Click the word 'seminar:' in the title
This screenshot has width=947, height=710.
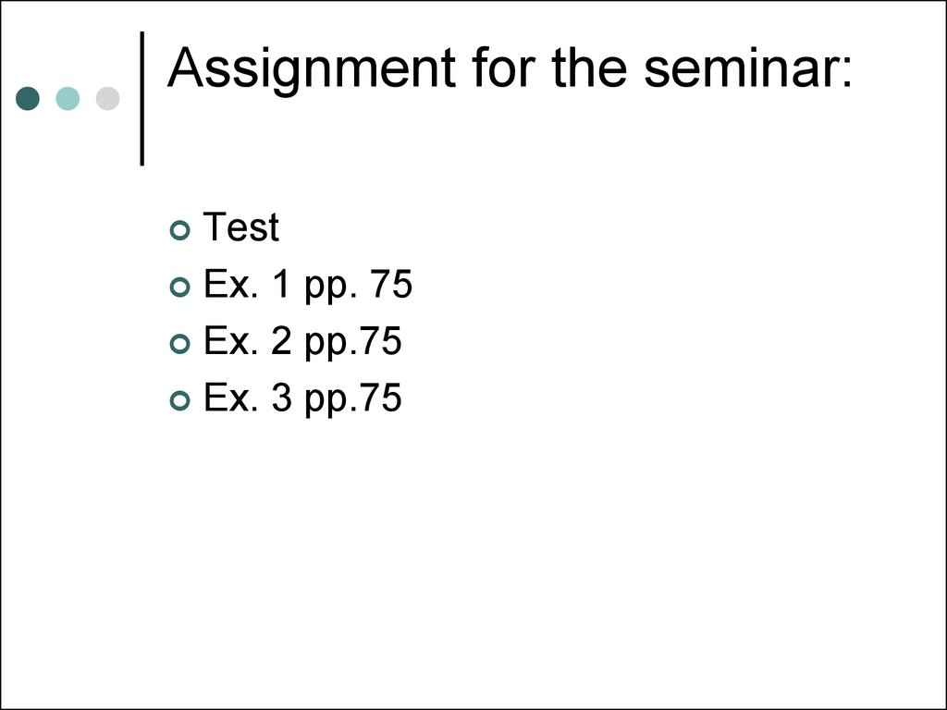(x=747, y=69)
